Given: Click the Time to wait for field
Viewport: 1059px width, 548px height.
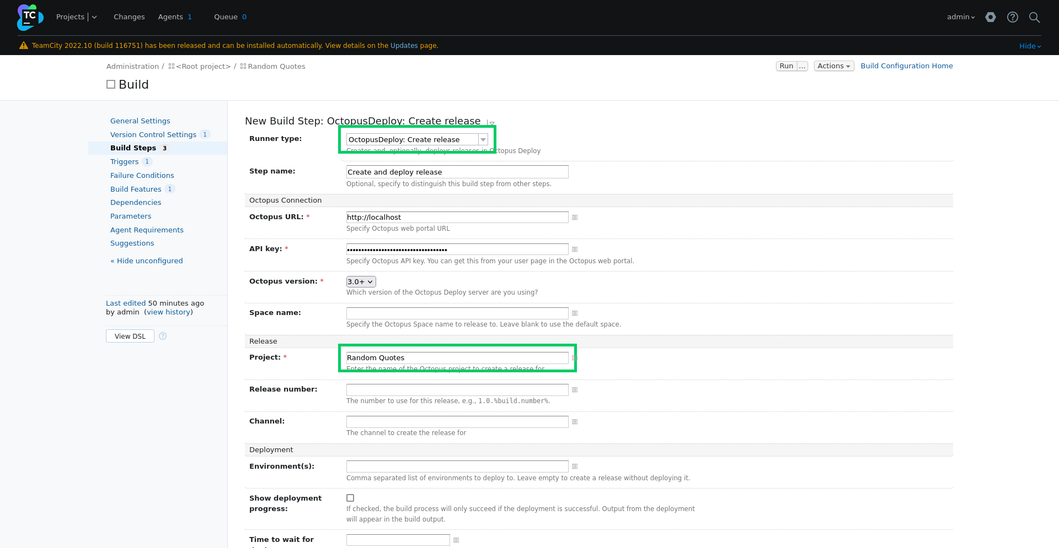Looking at the screenshot, I should tap(398, 540).
